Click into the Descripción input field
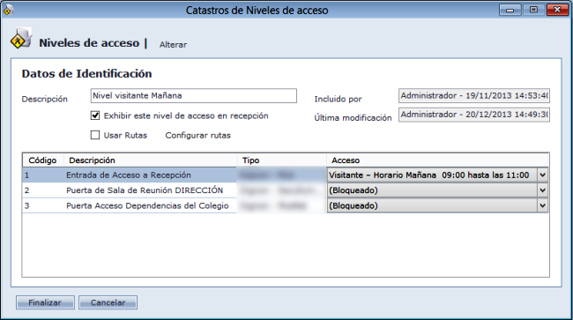573x320 pixels. [194, 96]
